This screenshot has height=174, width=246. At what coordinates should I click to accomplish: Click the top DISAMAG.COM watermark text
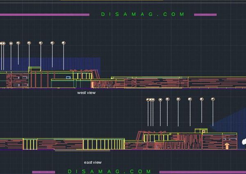[143, 14]
